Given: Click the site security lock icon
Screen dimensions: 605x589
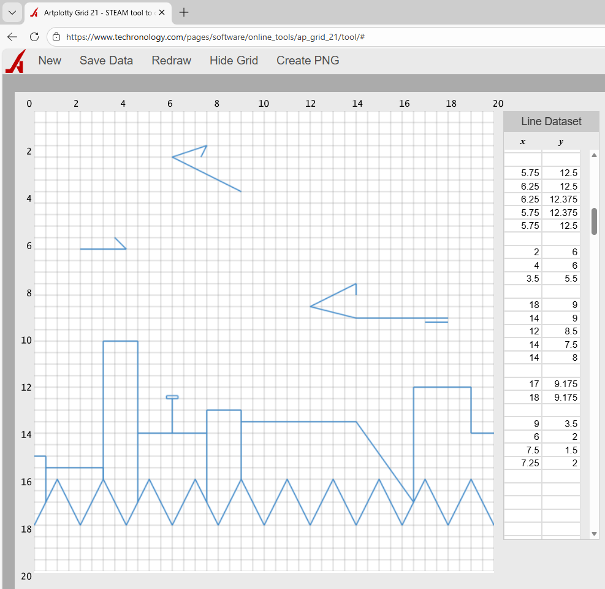Looking at the screenshot, I should tap(56, 37).
